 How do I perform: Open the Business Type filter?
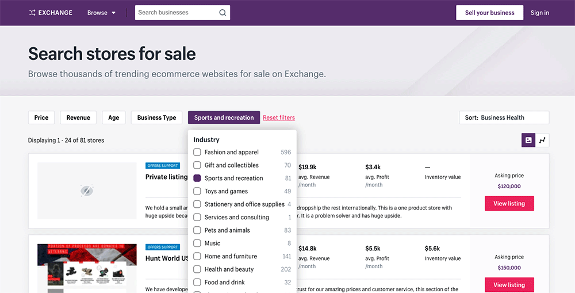click(156, 117)
